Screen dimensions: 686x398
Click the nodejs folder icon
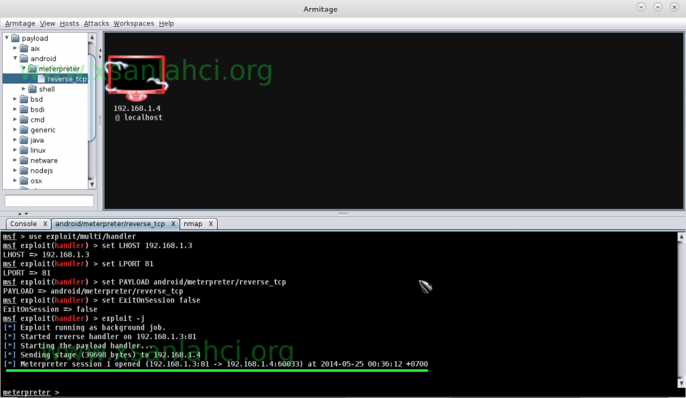coord(24,171)
